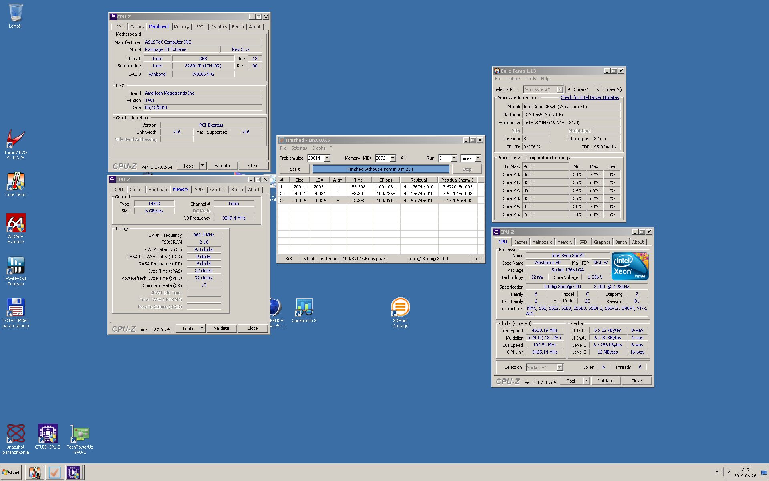The image size is (769, 481).
Task: Click Validate in Xeon CPU-Z window
Action: [606, 381]
